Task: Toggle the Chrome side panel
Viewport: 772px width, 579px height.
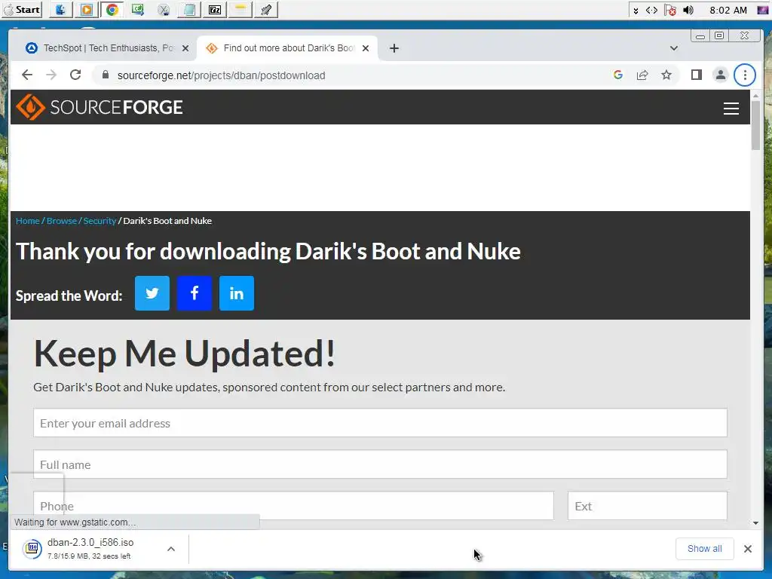Action: coord(696,75)
